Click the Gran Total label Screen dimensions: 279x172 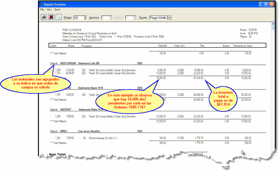[57, 154]
